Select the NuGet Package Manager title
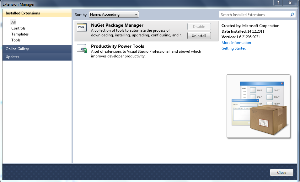 [x=117, y=25]
